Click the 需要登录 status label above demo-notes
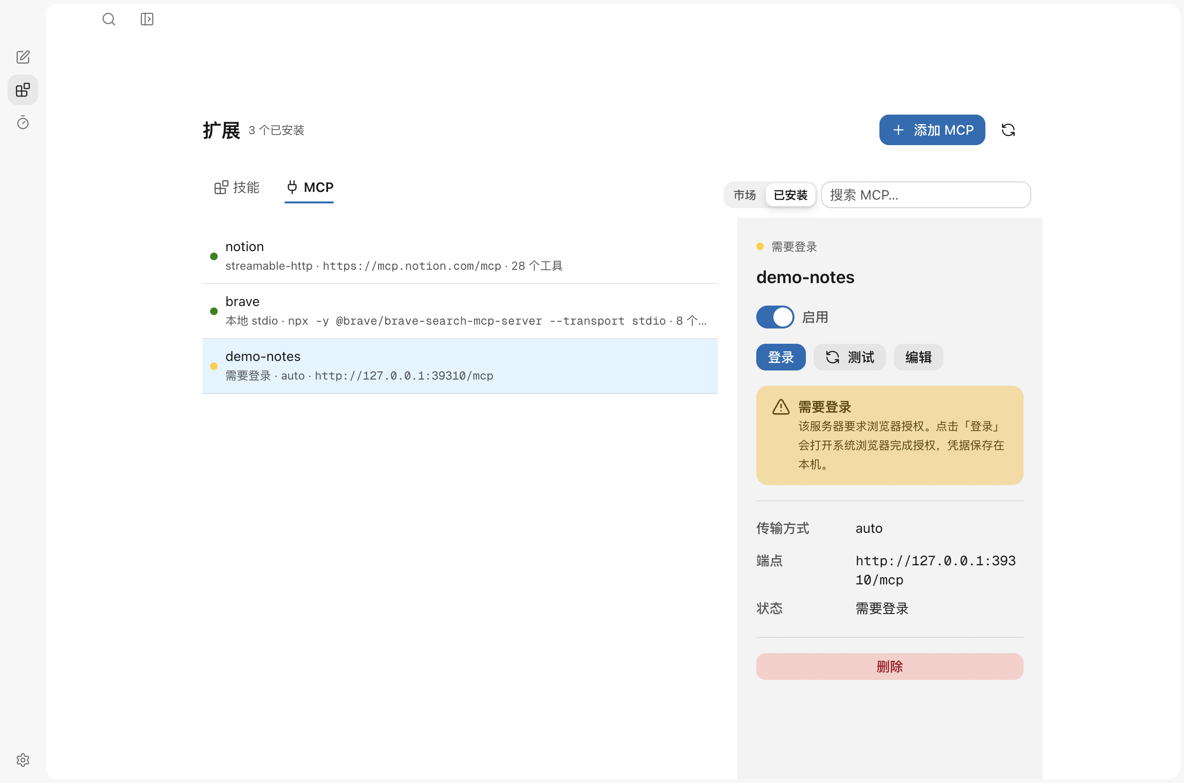The image size is (1184, 783). coord(794,247)
